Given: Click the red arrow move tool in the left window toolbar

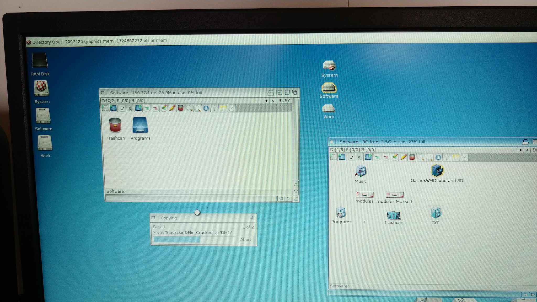Looking at the screenshot, I should [155, 108].
